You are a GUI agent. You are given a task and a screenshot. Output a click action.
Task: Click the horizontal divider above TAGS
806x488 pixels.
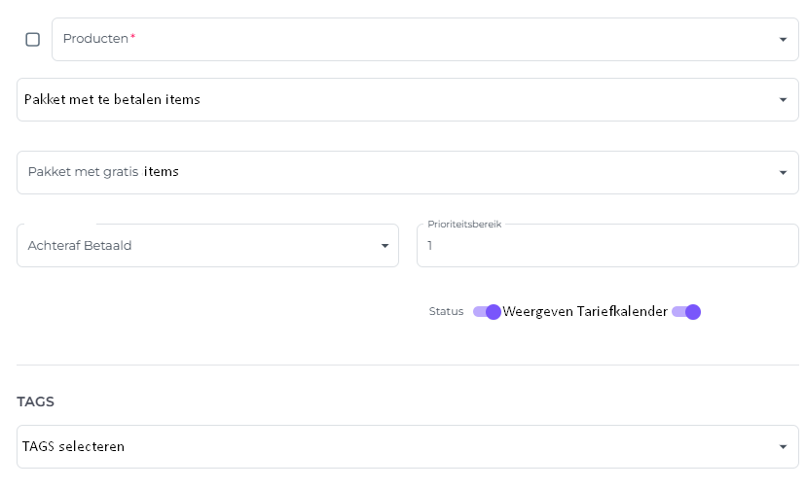[408, 366]
